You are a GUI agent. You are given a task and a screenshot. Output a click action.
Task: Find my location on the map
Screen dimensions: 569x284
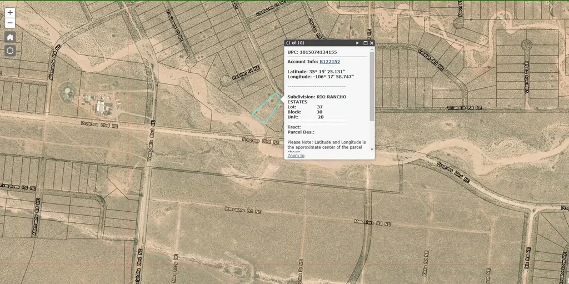tap(10, 51)
